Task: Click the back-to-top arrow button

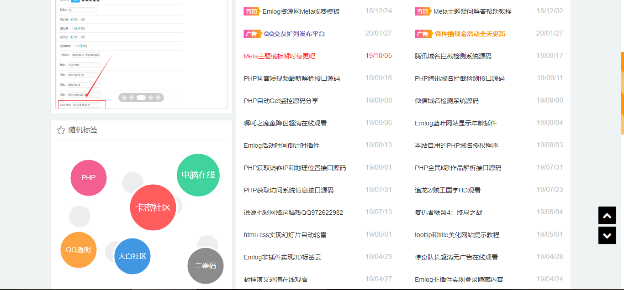Action: click(607, 215)
